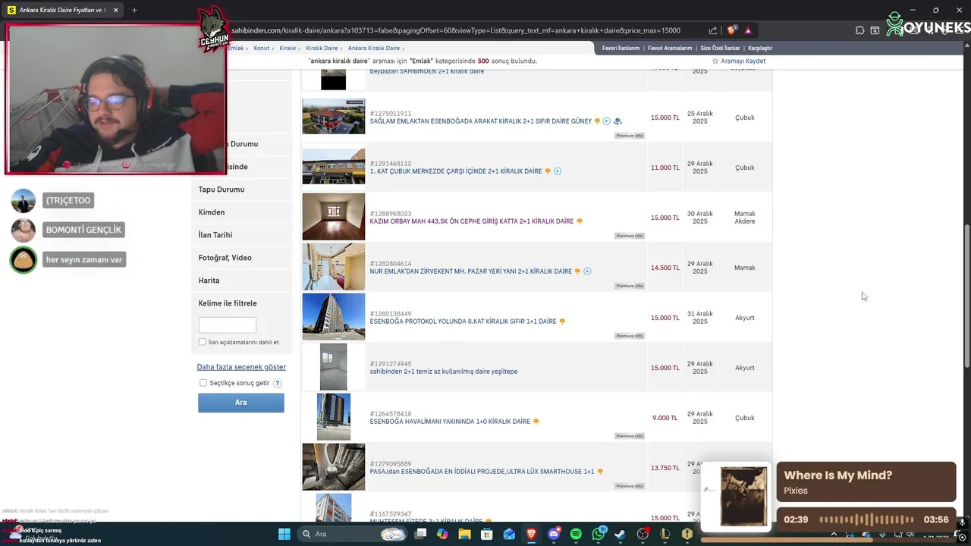Image resolution: width=971 pixels, height=546 pixels.
Task: Open Brave Shields lion icon in address bar
Action: coord(731,30)
